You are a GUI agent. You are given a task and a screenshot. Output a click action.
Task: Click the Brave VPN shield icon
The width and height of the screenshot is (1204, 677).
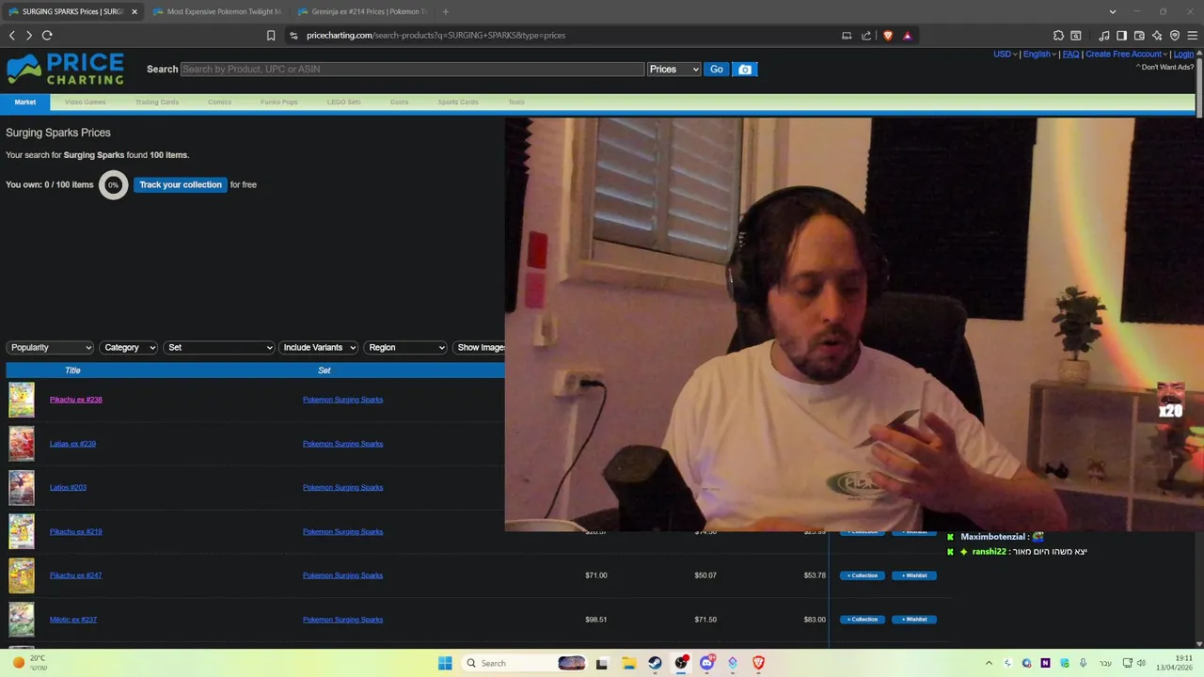pos(1175,36)
